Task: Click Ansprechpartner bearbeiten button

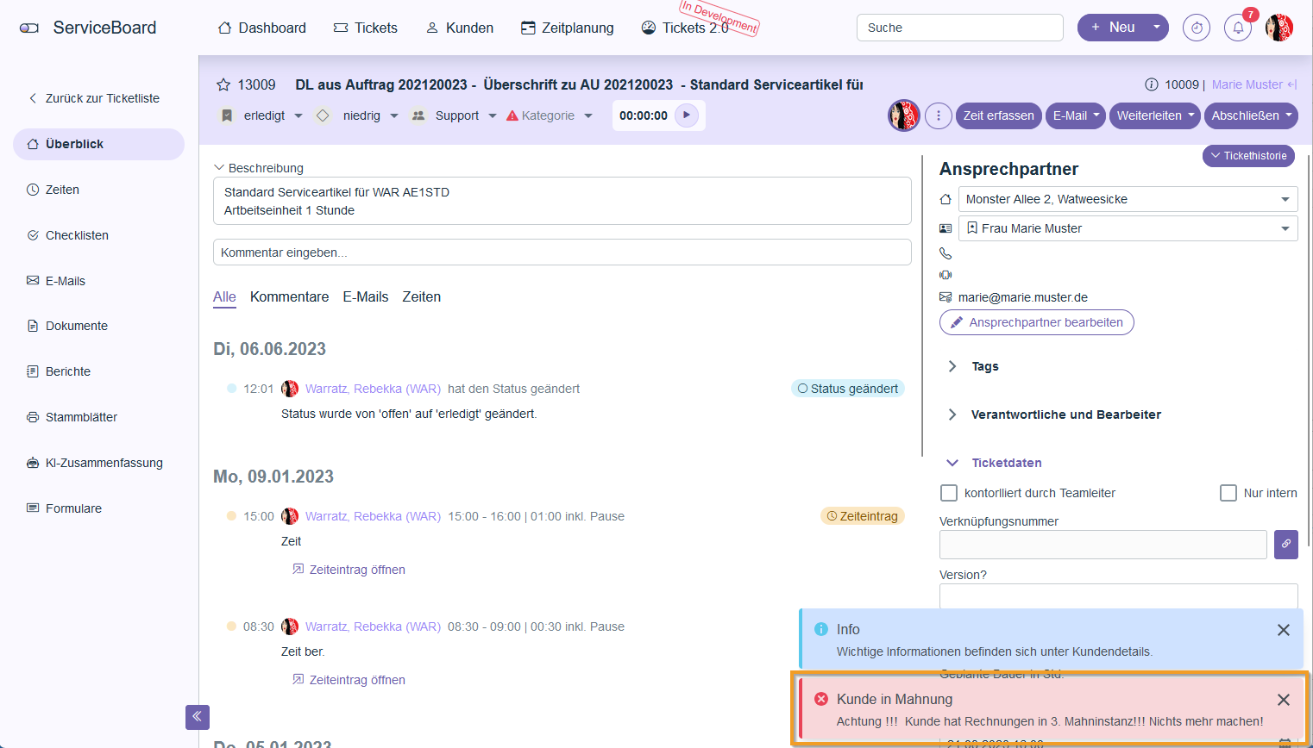Action: [x=1036, y=322]
